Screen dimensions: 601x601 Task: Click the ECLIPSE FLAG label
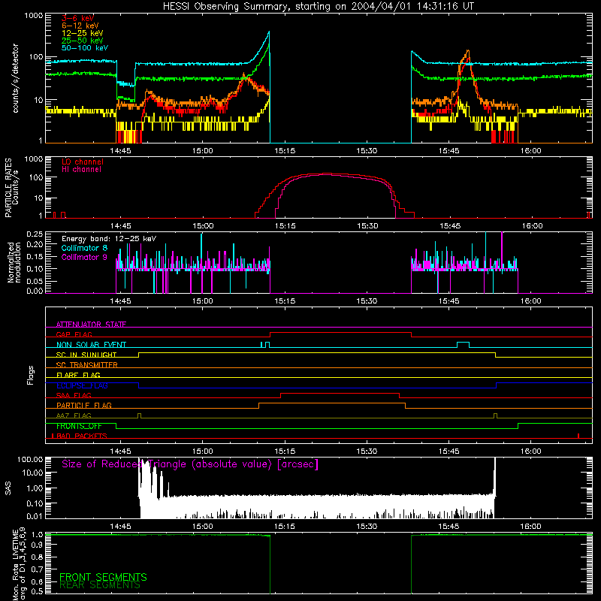(82, 385)
